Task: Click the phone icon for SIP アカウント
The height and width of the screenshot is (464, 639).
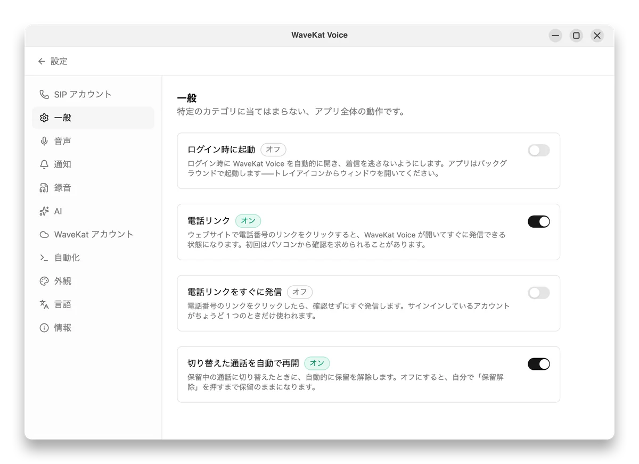Action: click(44, 94)
